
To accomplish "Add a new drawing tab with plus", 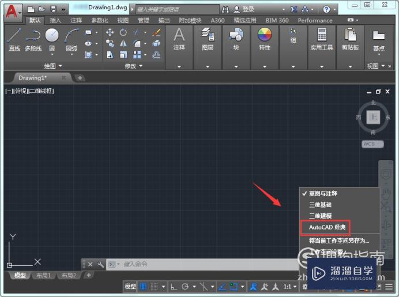I will click(80, 78).
